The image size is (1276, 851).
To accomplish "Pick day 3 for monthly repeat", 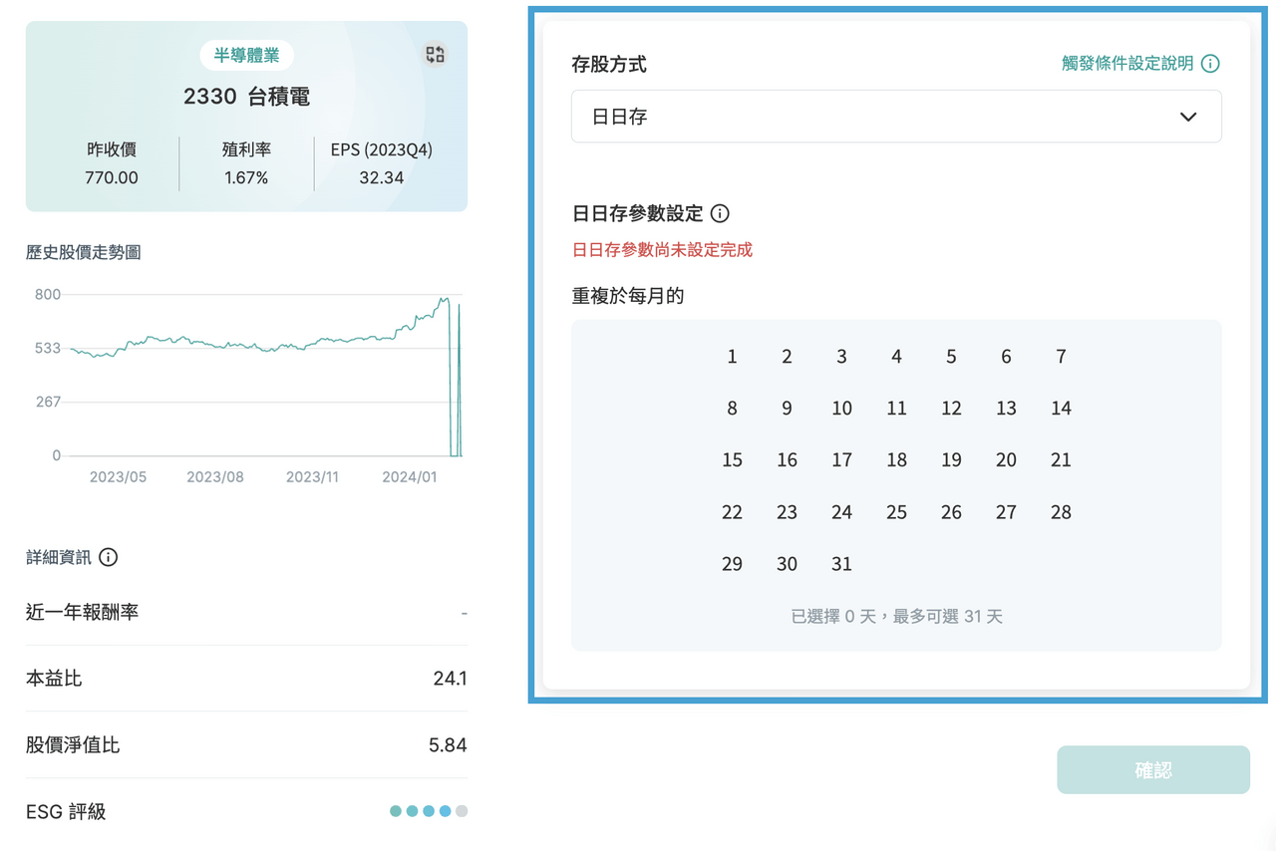I will pos(842,357).
